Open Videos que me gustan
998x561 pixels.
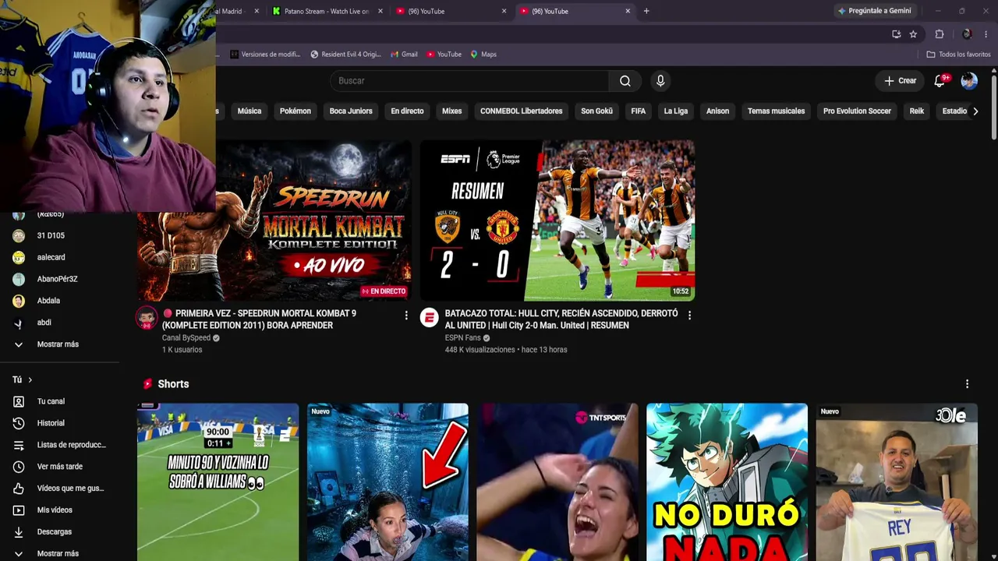(x=59, y=489)
